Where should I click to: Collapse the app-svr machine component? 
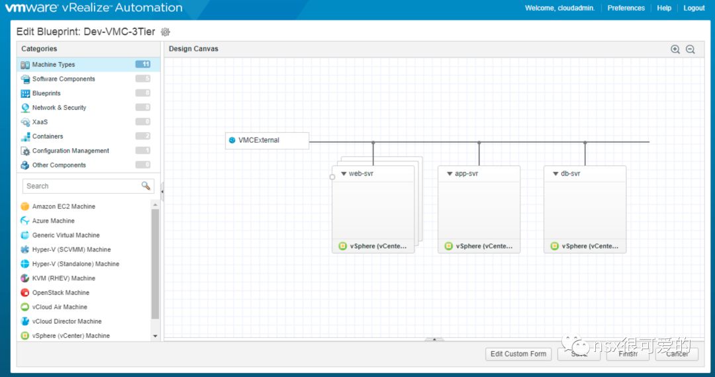450,173
